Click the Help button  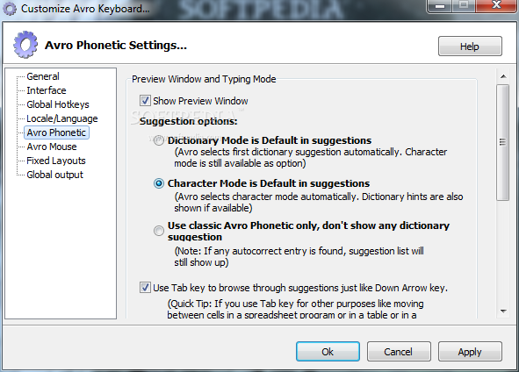point(470,46)
